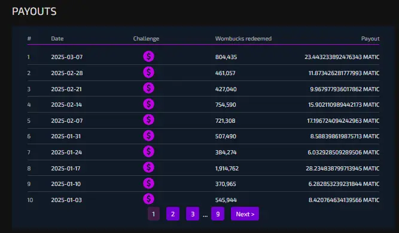Select date 2025-01-10
399x233 pixels.
point(66,184)
